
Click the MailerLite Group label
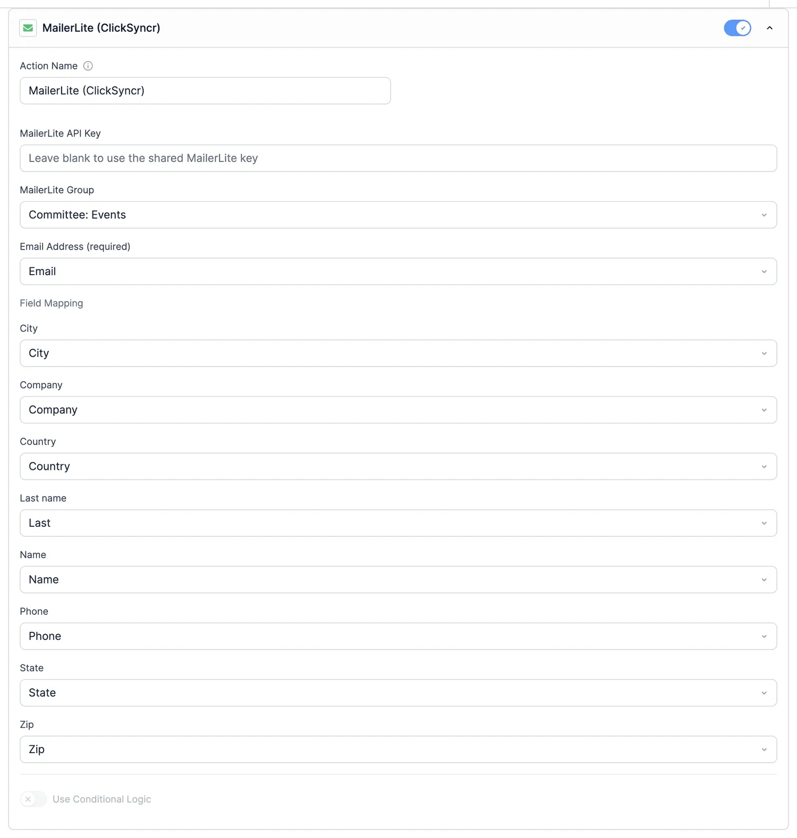[57, 190]
